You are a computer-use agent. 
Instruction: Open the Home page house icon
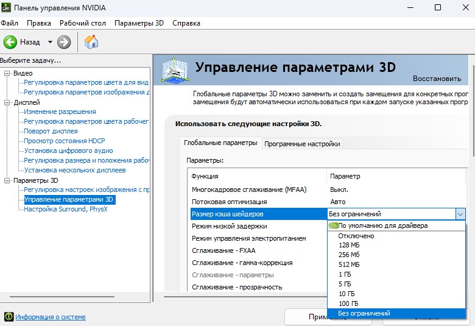pyautogui.click(x=91, y=42)
